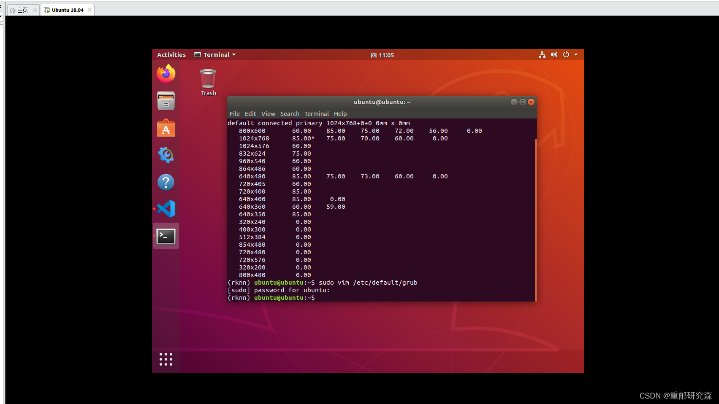The width and height of the screenshot is (719, 404).
Task: Open the File menu in Terminal
Action: tap(235, 114)
